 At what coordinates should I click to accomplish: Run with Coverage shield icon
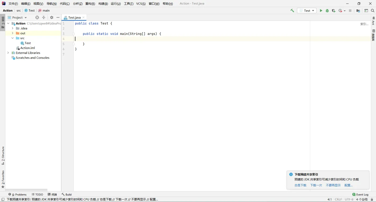pos(334,10)
